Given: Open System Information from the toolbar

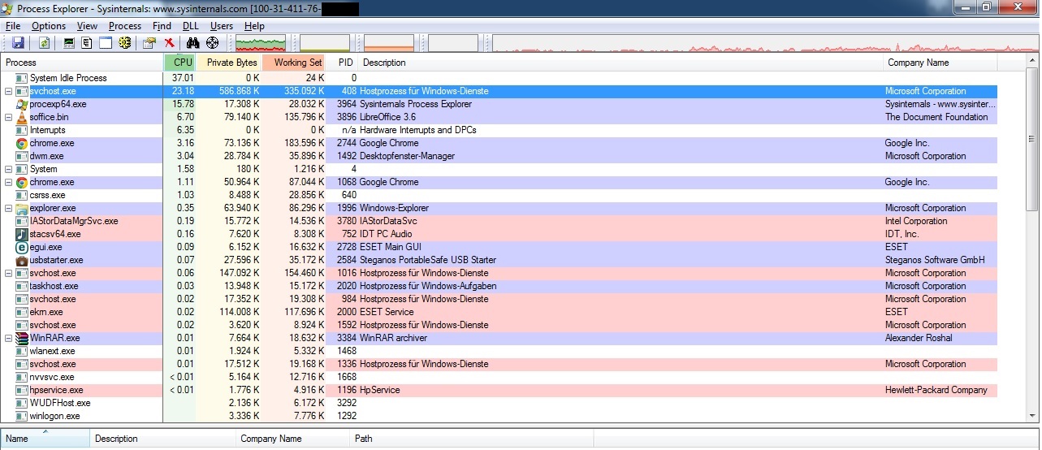Looking at the screenshot, I should 69,42.
